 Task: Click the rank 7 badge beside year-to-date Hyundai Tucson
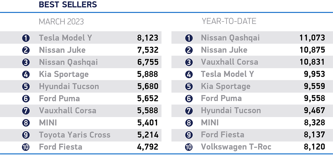pos(189,111)
